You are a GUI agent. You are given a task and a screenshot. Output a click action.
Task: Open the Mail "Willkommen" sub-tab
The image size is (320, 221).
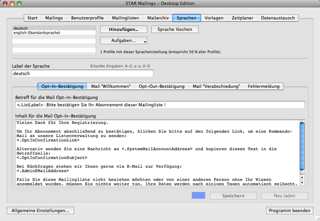[111, 86]
